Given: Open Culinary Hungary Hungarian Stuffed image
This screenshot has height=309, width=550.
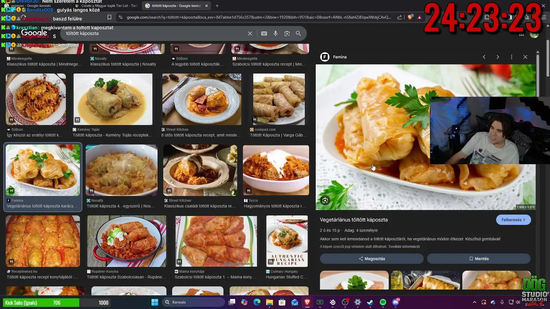Looking at the screenshot, I should coord(287,241).
